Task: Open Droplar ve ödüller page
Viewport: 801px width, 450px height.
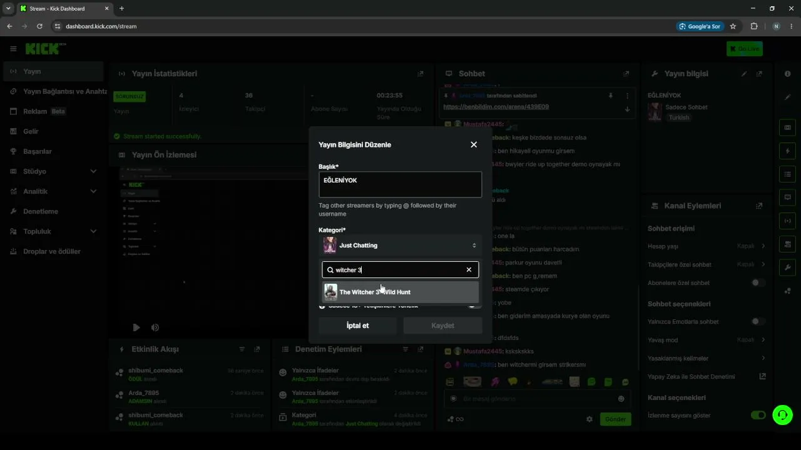Action: click(x=53, y=251)
